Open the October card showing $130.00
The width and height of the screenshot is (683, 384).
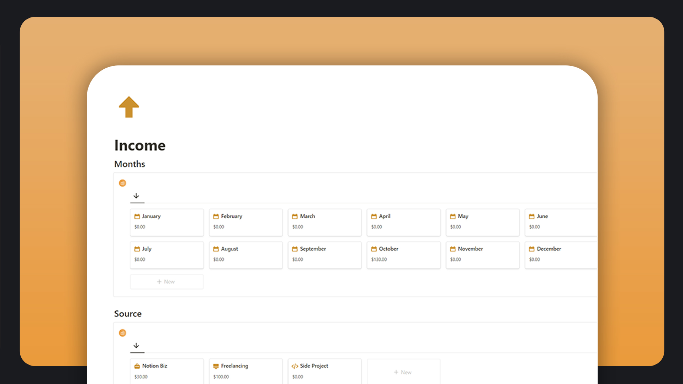[403, 255]
